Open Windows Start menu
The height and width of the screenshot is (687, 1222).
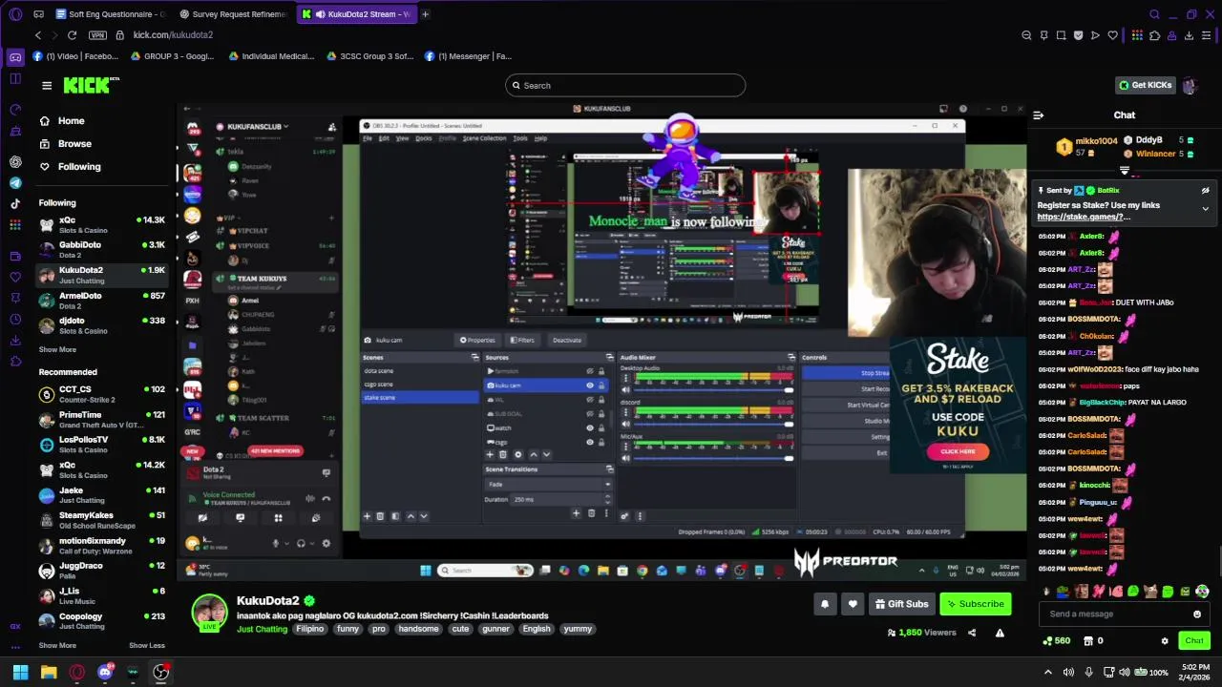pos(20,672)
